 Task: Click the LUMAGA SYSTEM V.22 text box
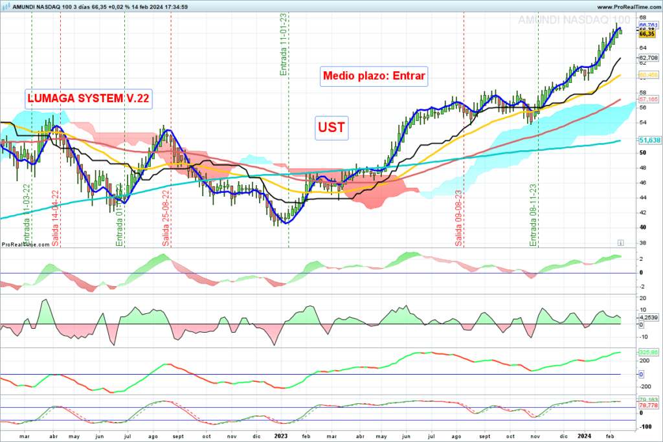tap(88, 99)
